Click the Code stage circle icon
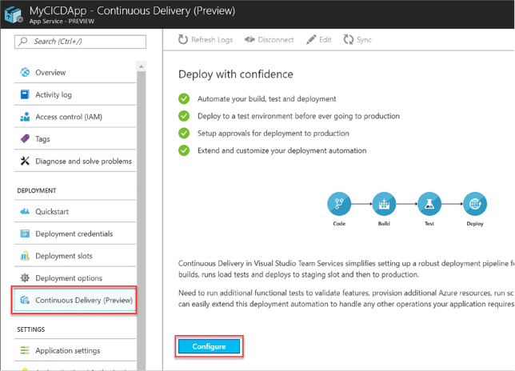This screenshot has width=515, height=371. click(339, 204)
